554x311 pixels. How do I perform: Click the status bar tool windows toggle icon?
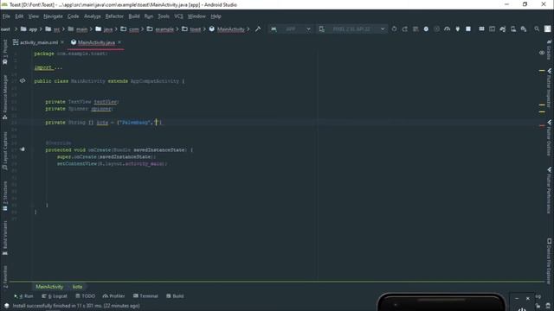[6, 306]
